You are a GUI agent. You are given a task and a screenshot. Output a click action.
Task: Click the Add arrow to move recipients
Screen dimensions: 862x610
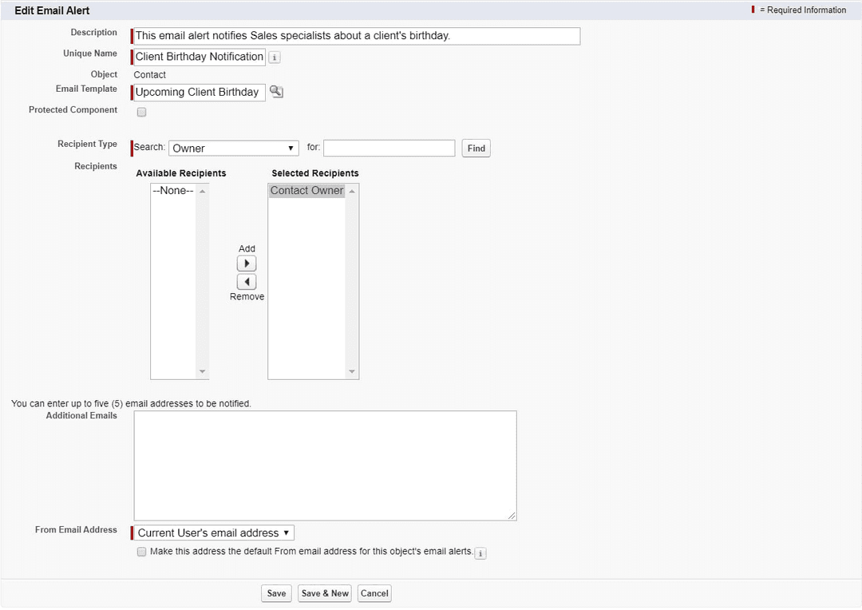point(247,263)
